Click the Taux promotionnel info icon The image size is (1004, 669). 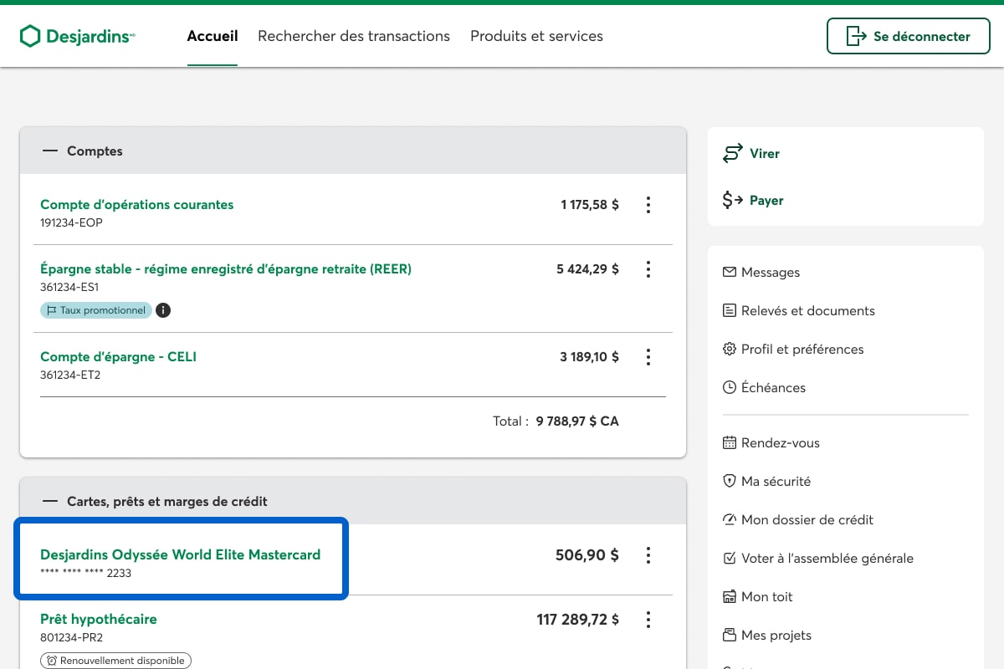[163, 310]
